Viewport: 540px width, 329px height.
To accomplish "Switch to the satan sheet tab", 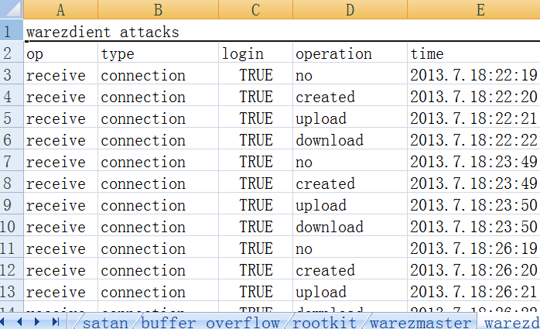I will (x=108, y=322).
